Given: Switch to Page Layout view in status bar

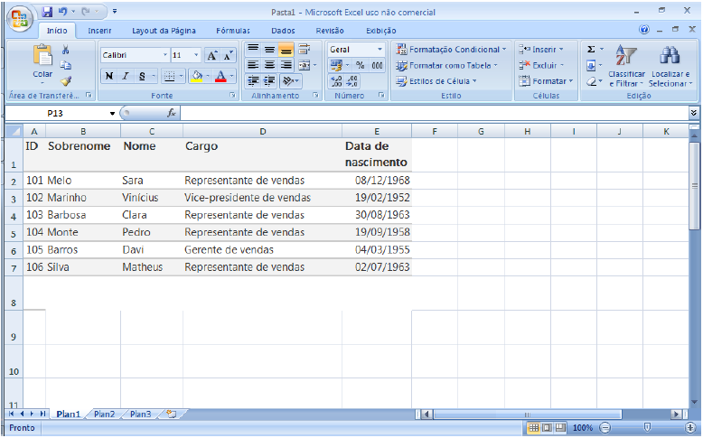Looking at the screenshot, I should pyautogui.click(x=547, y=427).
